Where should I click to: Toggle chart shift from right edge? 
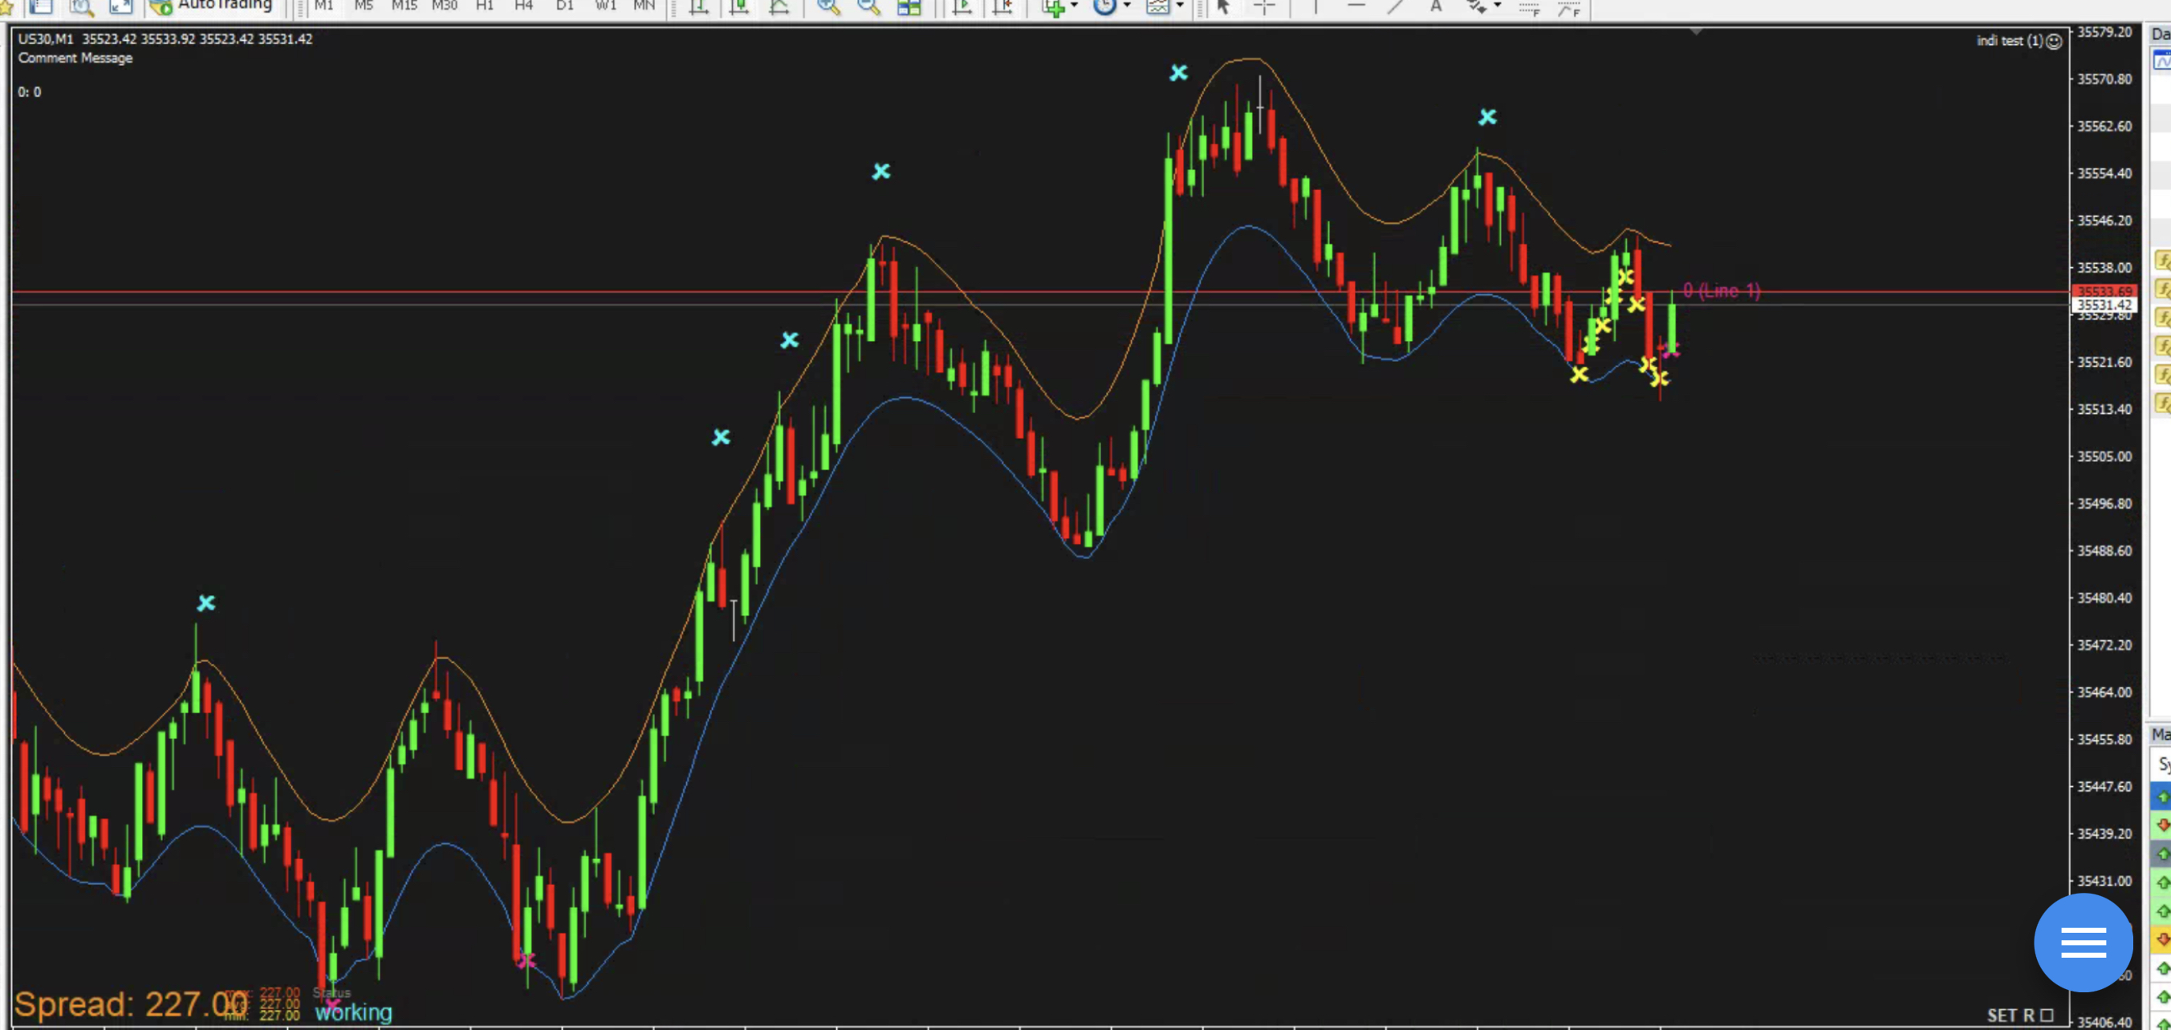(x=1002, y=6)
